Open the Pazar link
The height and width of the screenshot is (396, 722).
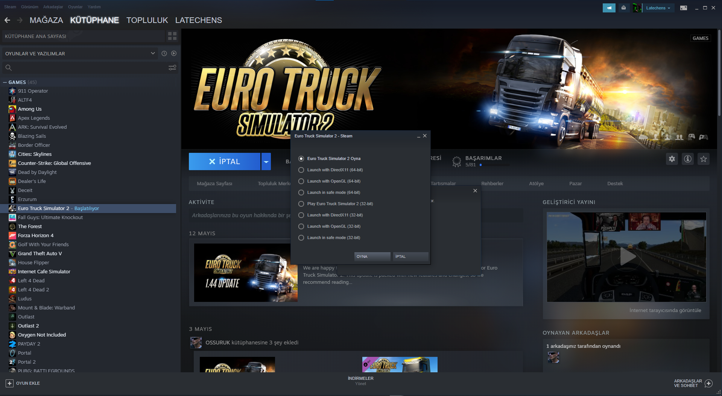(575, 184)
